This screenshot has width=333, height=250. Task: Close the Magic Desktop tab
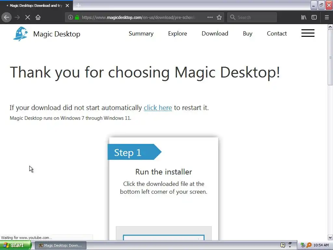pos(67,6)
